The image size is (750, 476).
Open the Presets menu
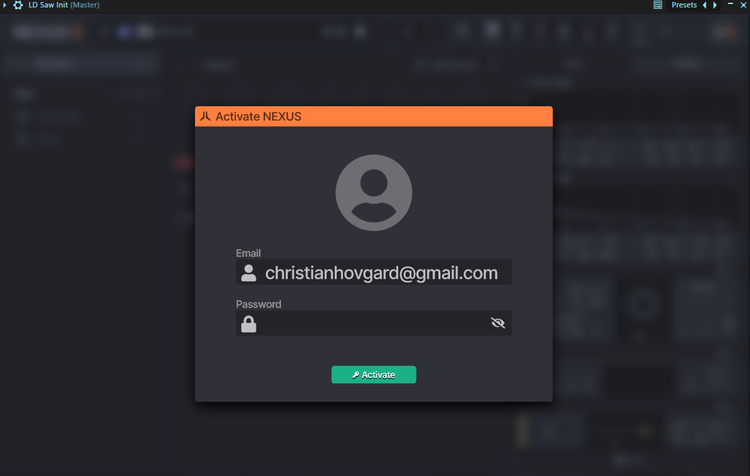pos(684,5)
